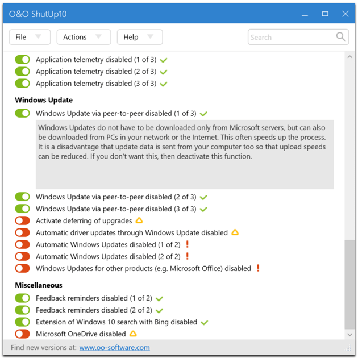Toggle Extension of Windows 10 search with Bing
Screen dimensions: 358x358
(22, 322)
